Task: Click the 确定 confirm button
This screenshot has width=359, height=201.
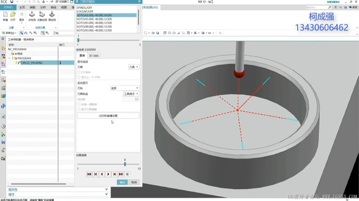Action: [122, 182]
